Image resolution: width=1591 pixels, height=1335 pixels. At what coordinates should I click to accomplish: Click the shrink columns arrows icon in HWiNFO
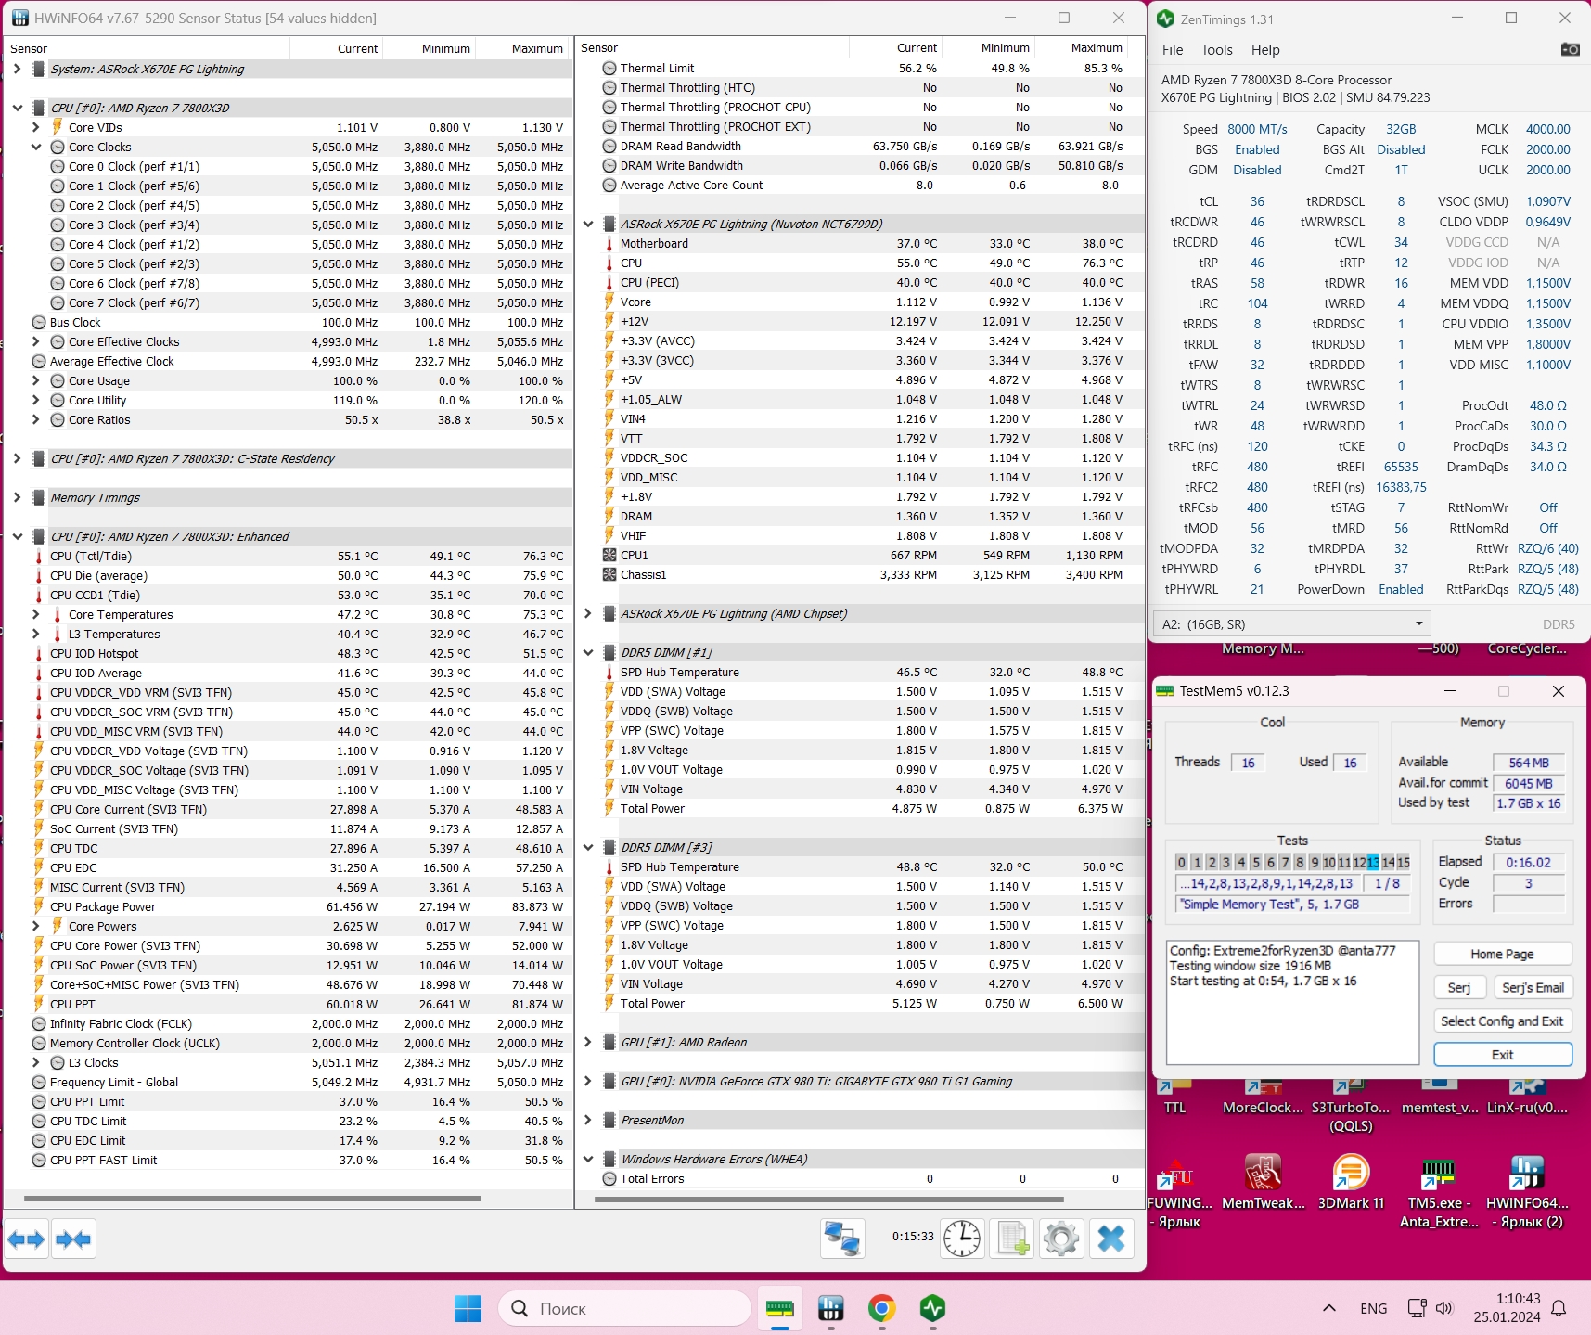[x=73, y=1239]
